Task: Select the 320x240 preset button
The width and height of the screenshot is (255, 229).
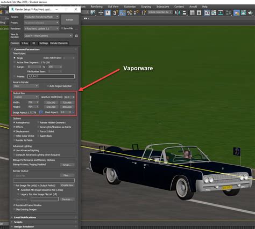Action: (x=51, y=102)
